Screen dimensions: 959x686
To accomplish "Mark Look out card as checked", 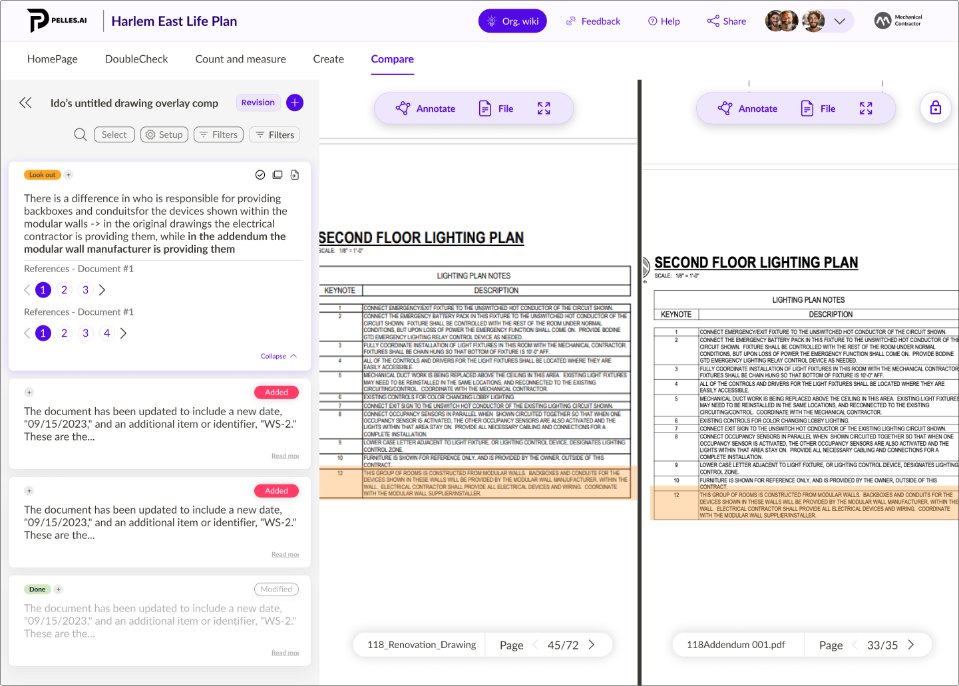I will pyautogui.click(x=260, y=175).
